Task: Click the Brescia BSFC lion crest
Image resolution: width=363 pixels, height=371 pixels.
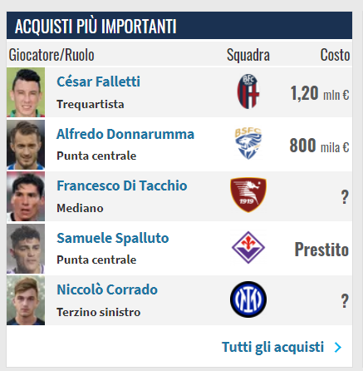Action: click(248, 143)
